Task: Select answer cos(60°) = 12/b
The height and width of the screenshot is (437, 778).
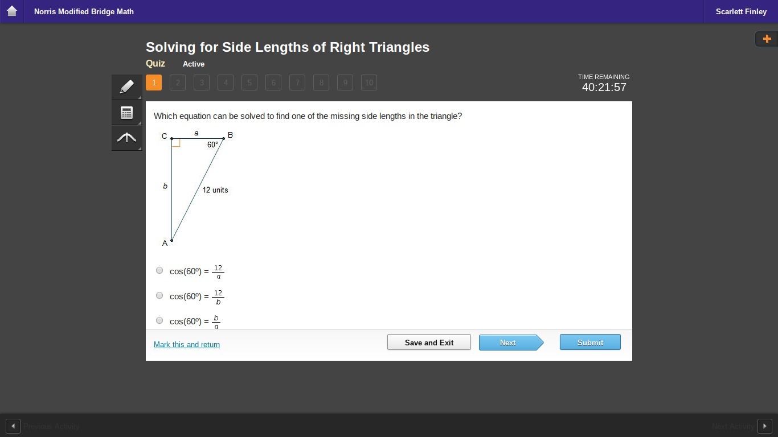Action: pyautogui.click(x=159, y=295)
